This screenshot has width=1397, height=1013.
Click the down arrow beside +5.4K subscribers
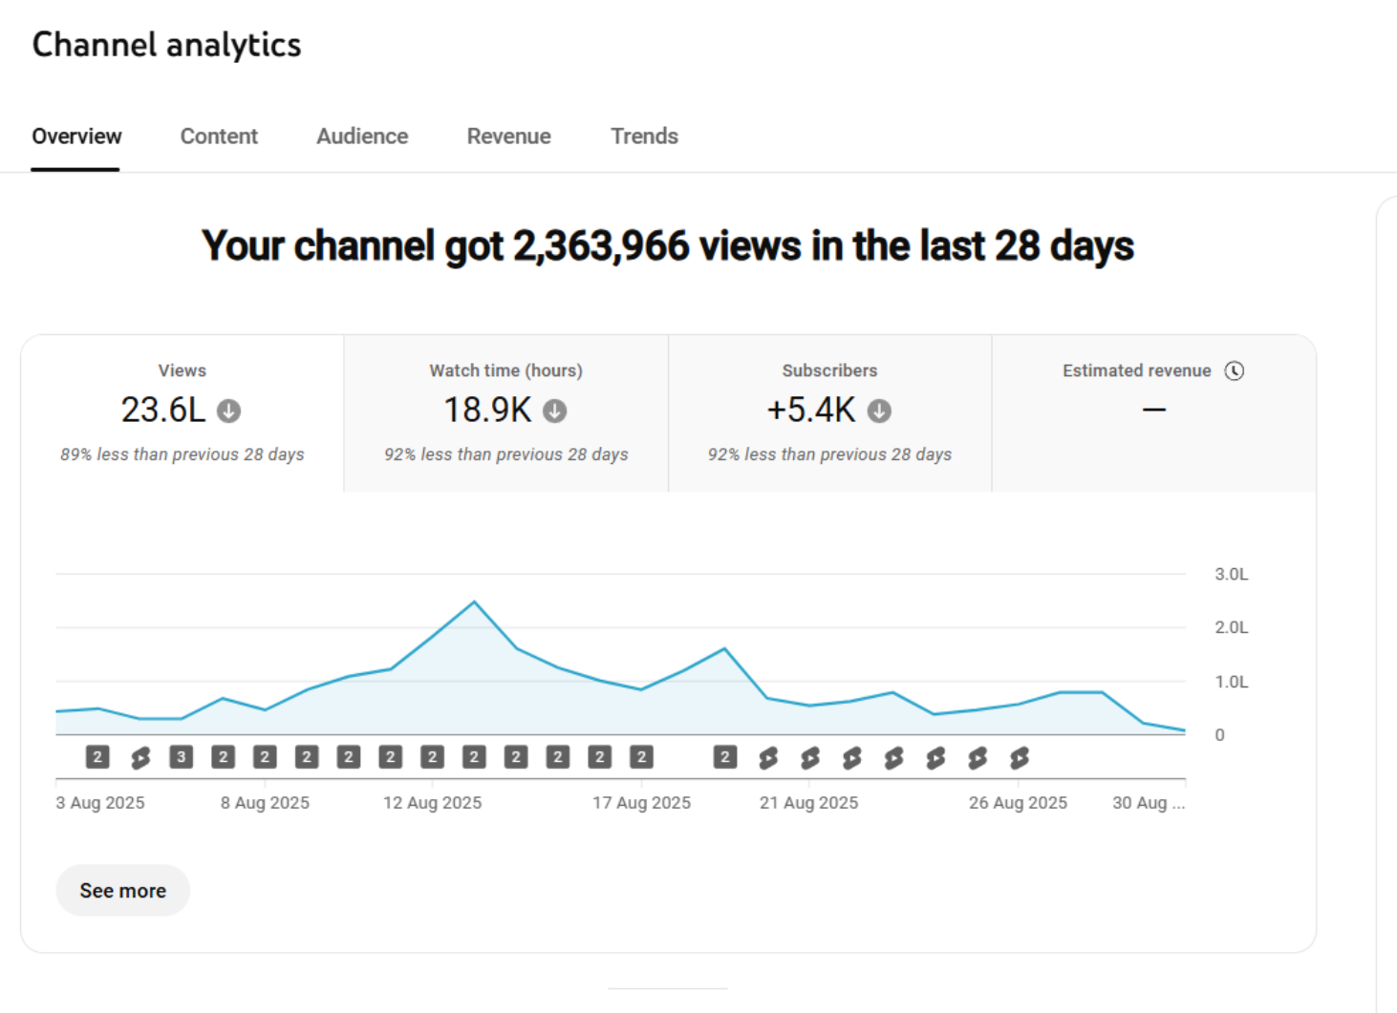(879, 411)
